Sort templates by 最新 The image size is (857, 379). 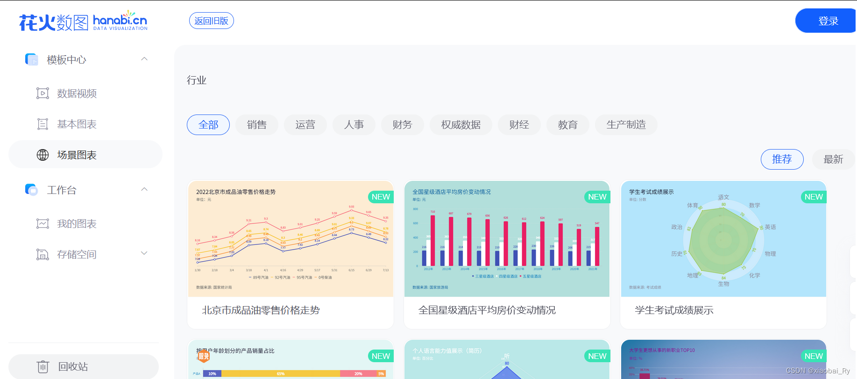click(834, 159)
